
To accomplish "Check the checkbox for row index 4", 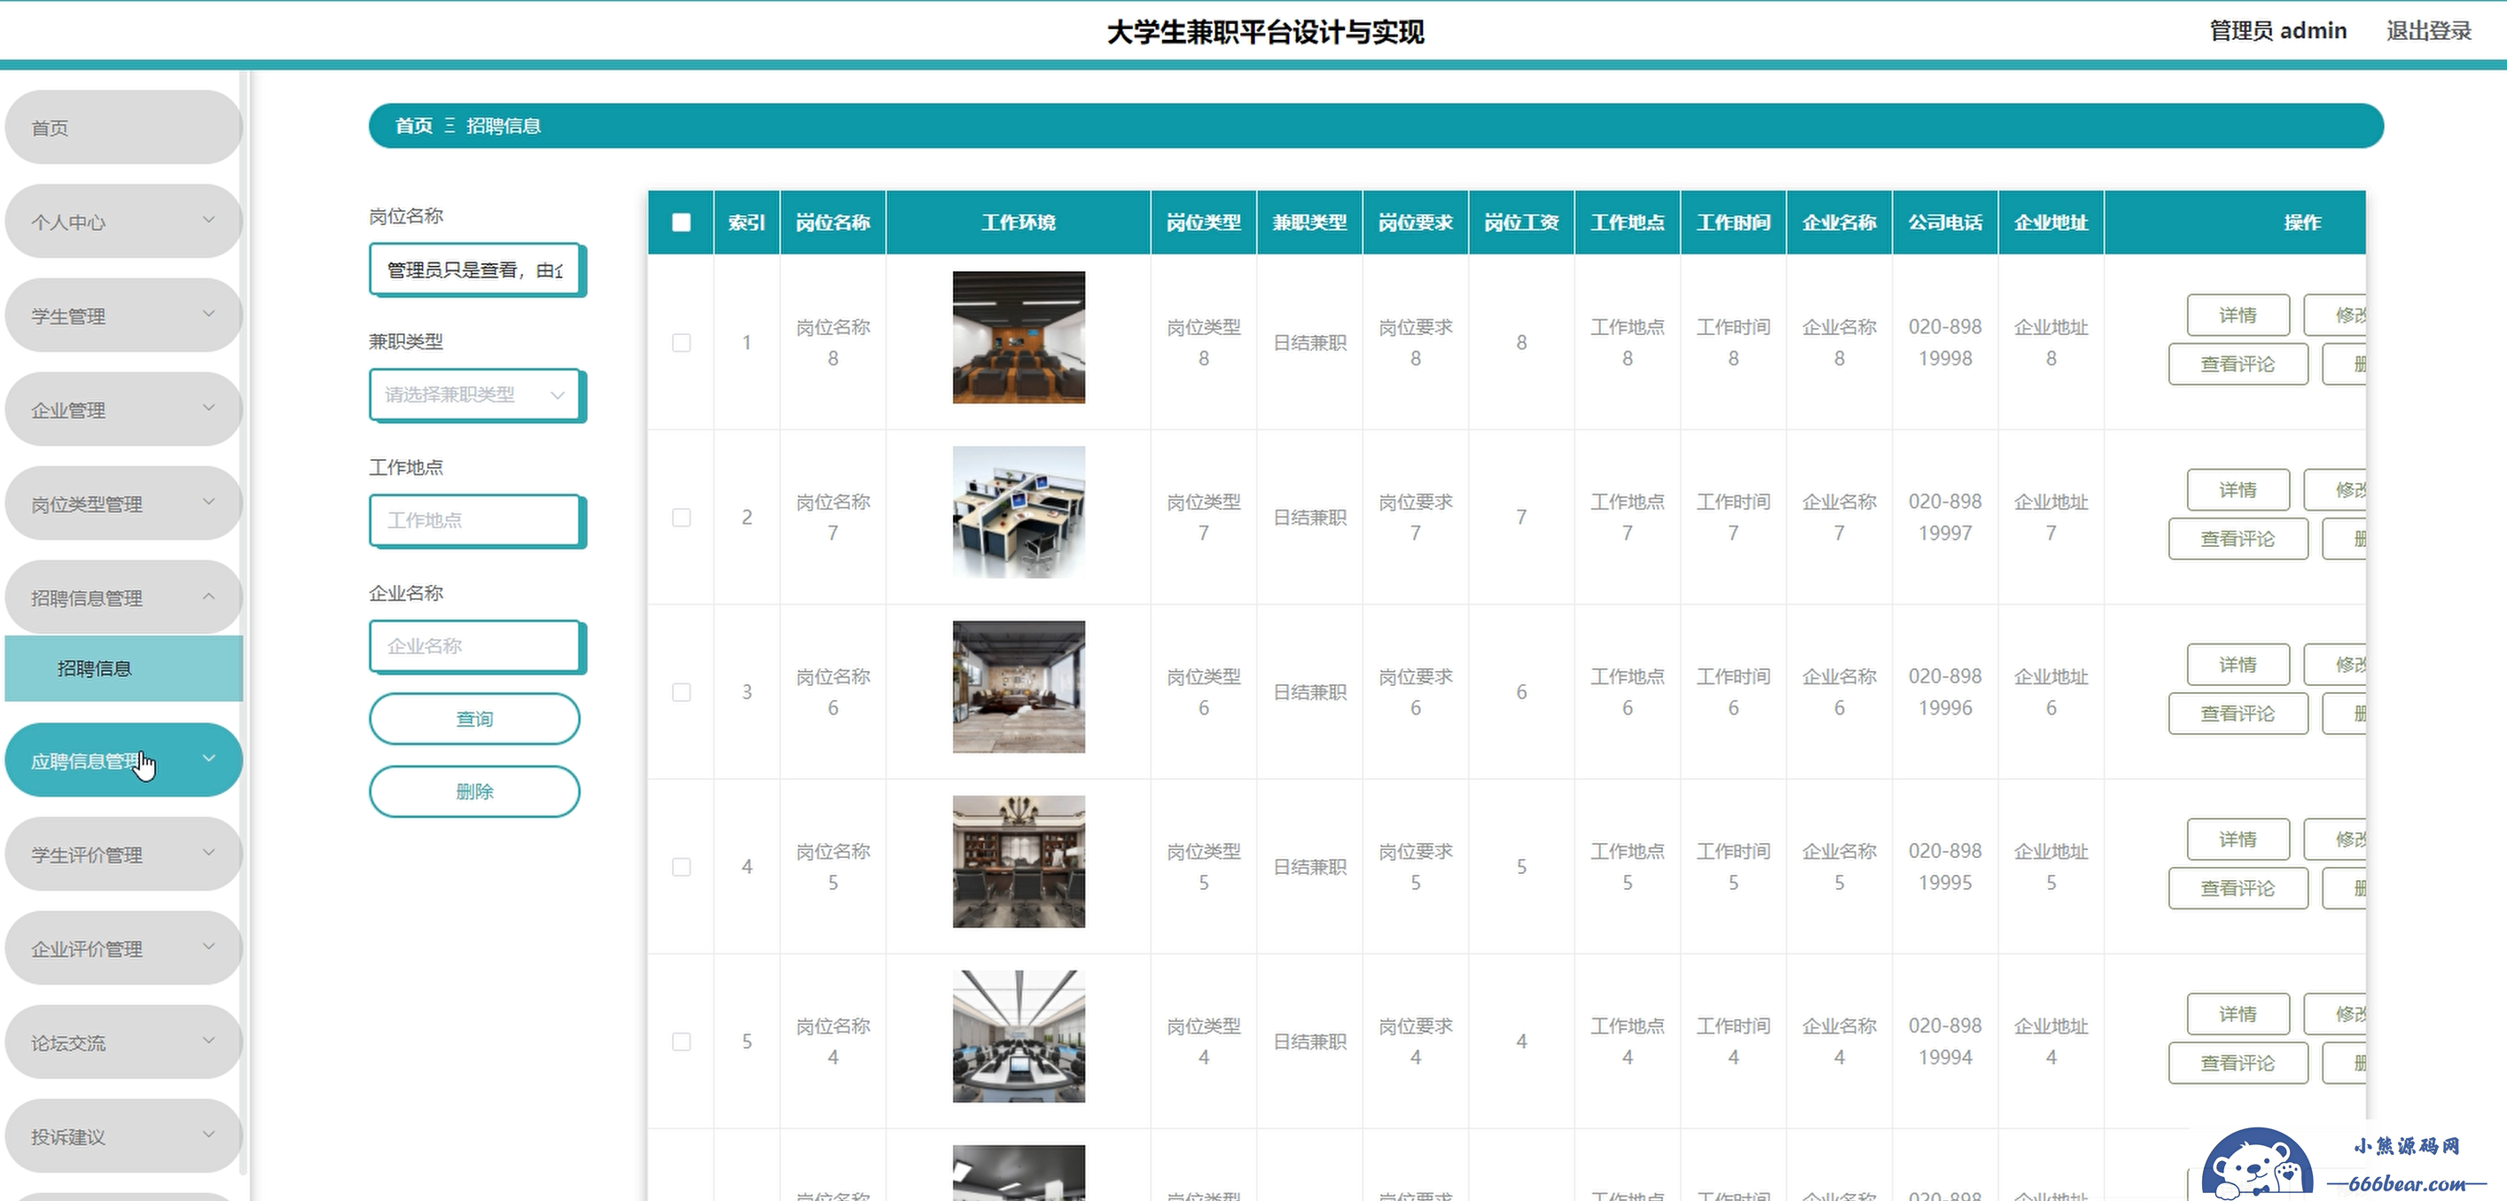I will 681,867.
